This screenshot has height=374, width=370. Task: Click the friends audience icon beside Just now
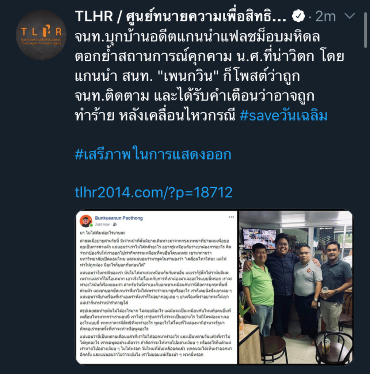[x=115, y=224]
